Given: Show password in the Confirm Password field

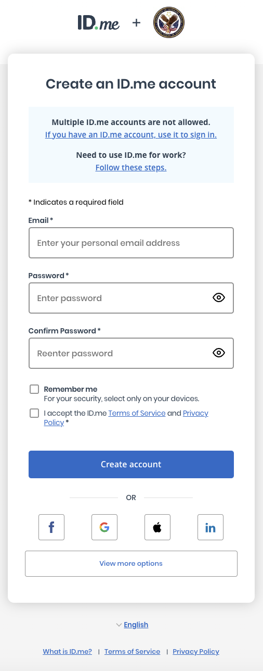Looking at the screenshot, I should (219, 353).
